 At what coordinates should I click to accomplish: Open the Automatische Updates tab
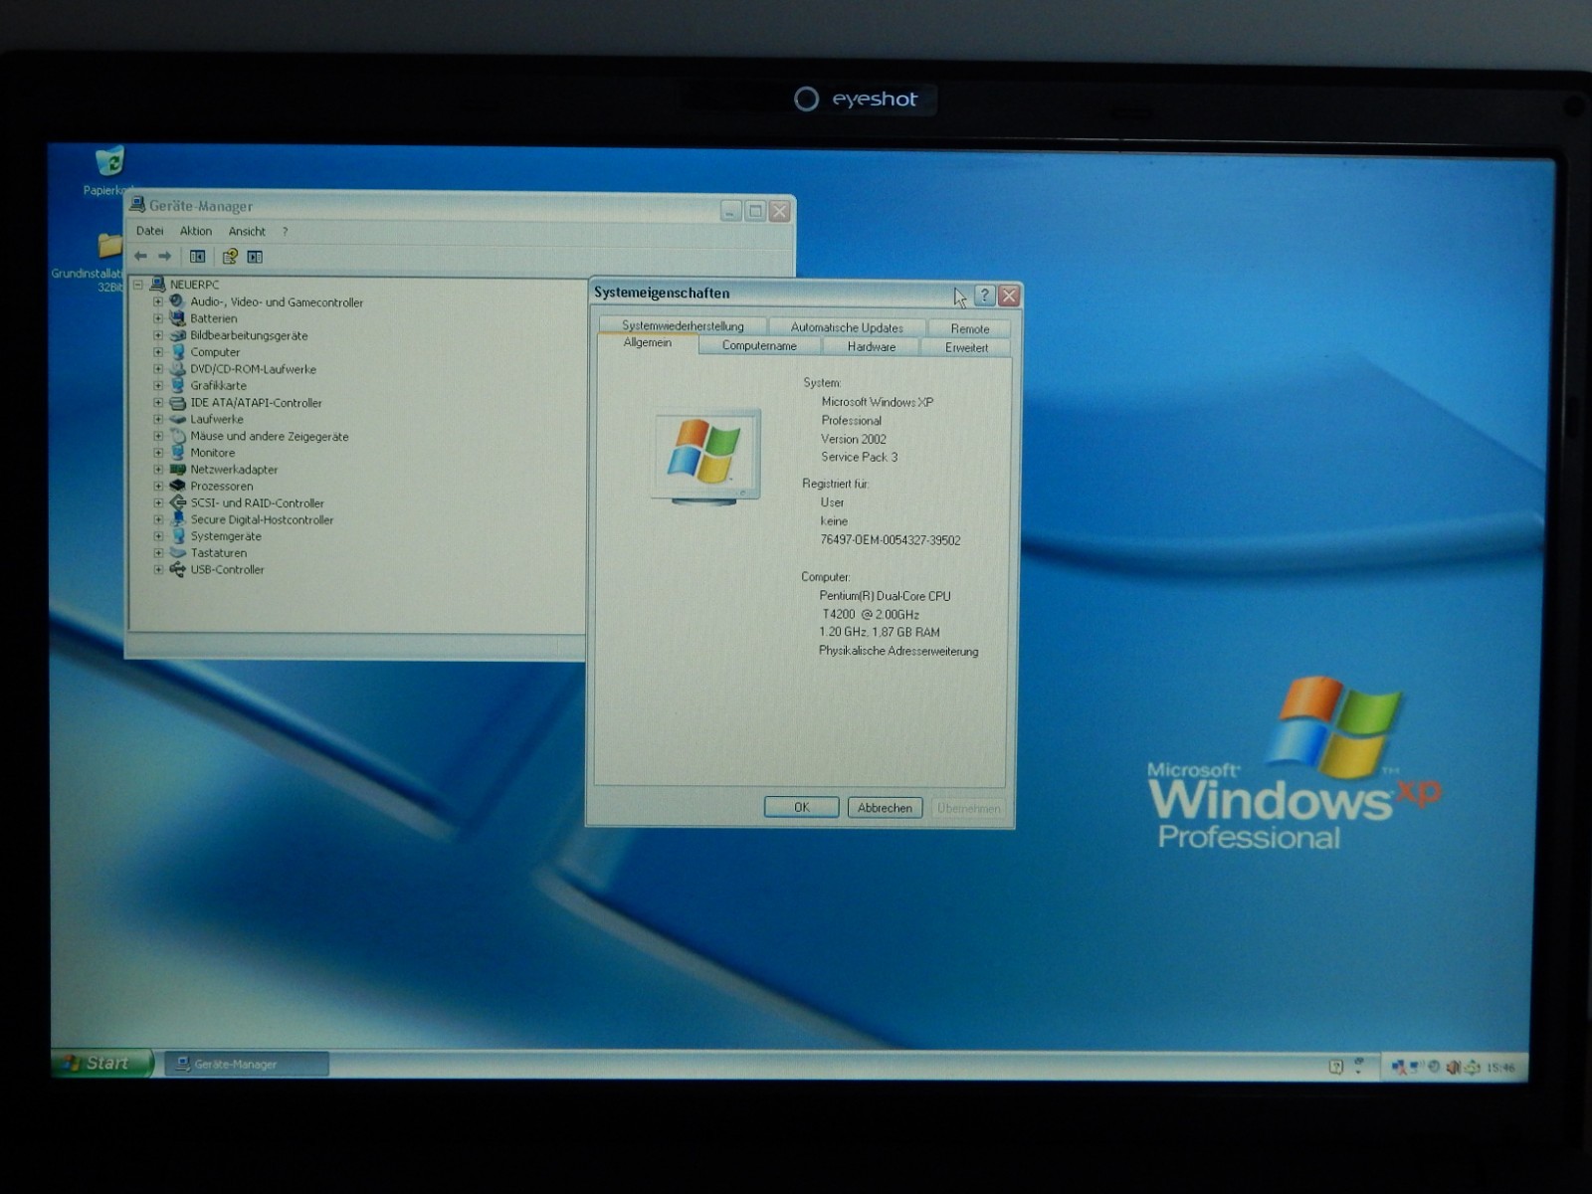pyautogui.click(x=847, y=327)
